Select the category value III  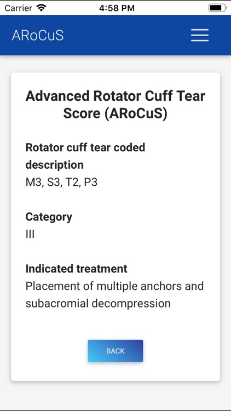click(30, 234)
